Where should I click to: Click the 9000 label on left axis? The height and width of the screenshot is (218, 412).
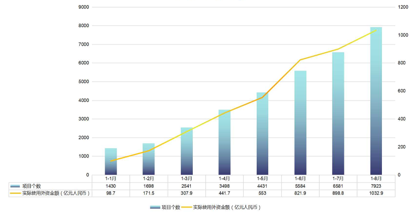(84, 7)
